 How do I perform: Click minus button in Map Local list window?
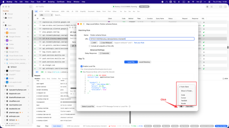click(74, 94)
